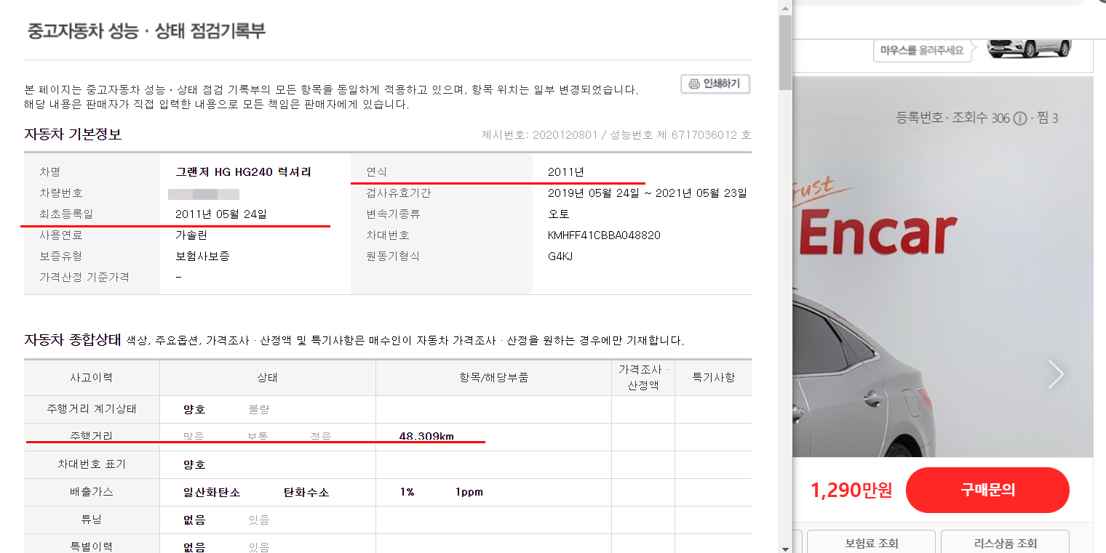Screen dimensions: 1106x553
Task: Click 불량 in the 주행거리 계기상태 row
Action: point(259,410)
